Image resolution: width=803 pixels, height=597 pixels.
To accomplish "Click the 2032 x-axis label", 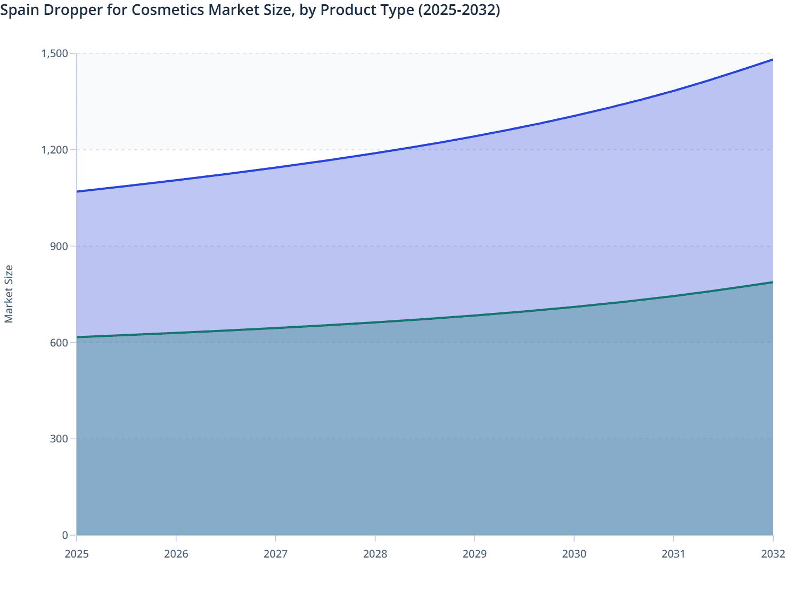I will pyautogui.click(x=772, y=554).
